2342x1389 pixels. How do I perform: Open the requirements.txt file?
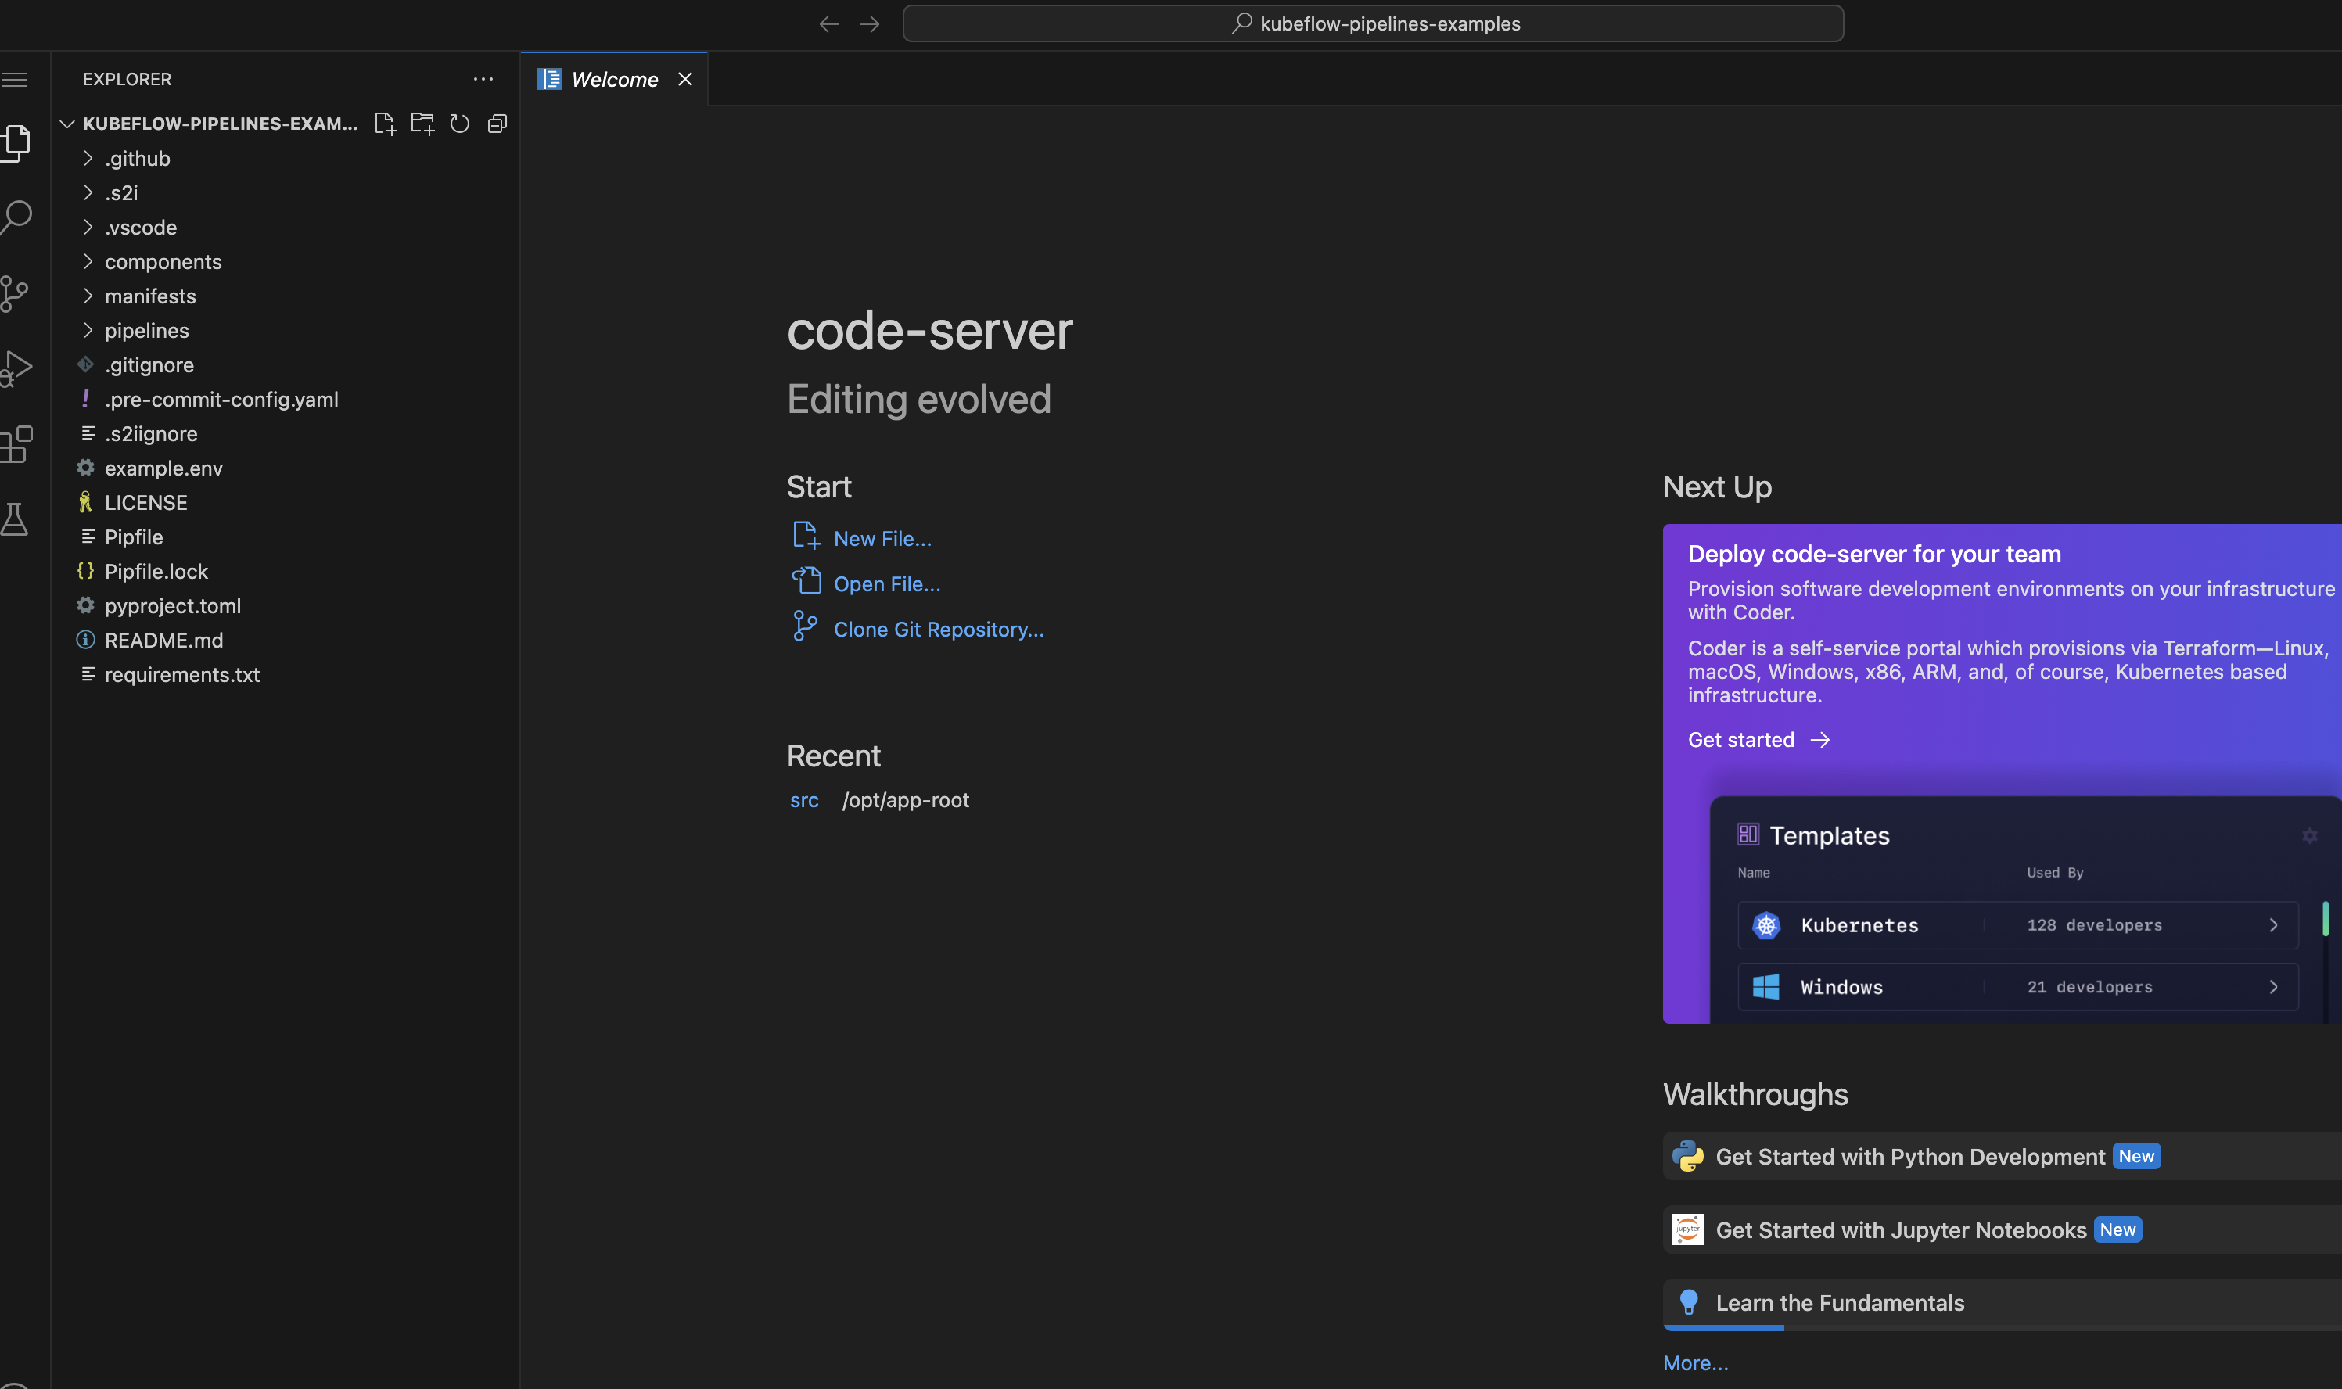[x=182, y=675]
